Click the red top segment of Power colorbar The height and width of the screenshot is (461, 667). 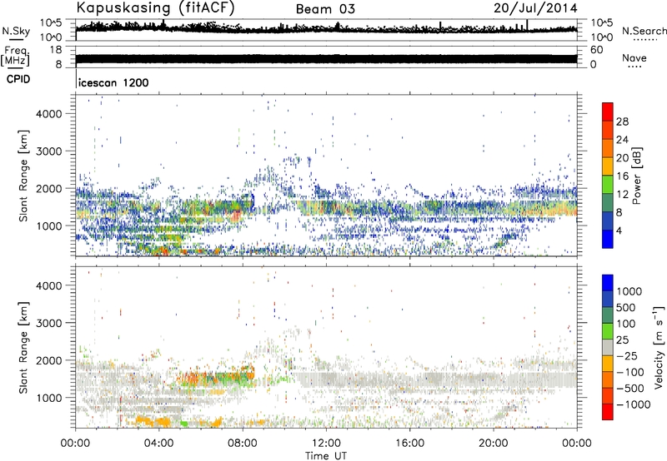click(608, 112)
